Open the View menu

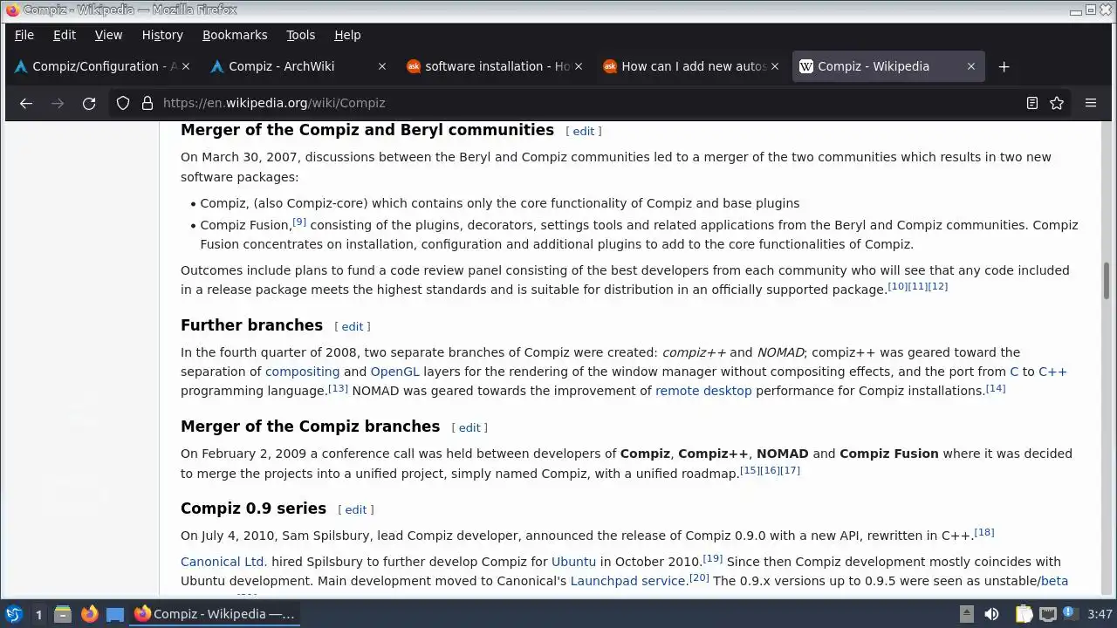click(x=108, y=35)
